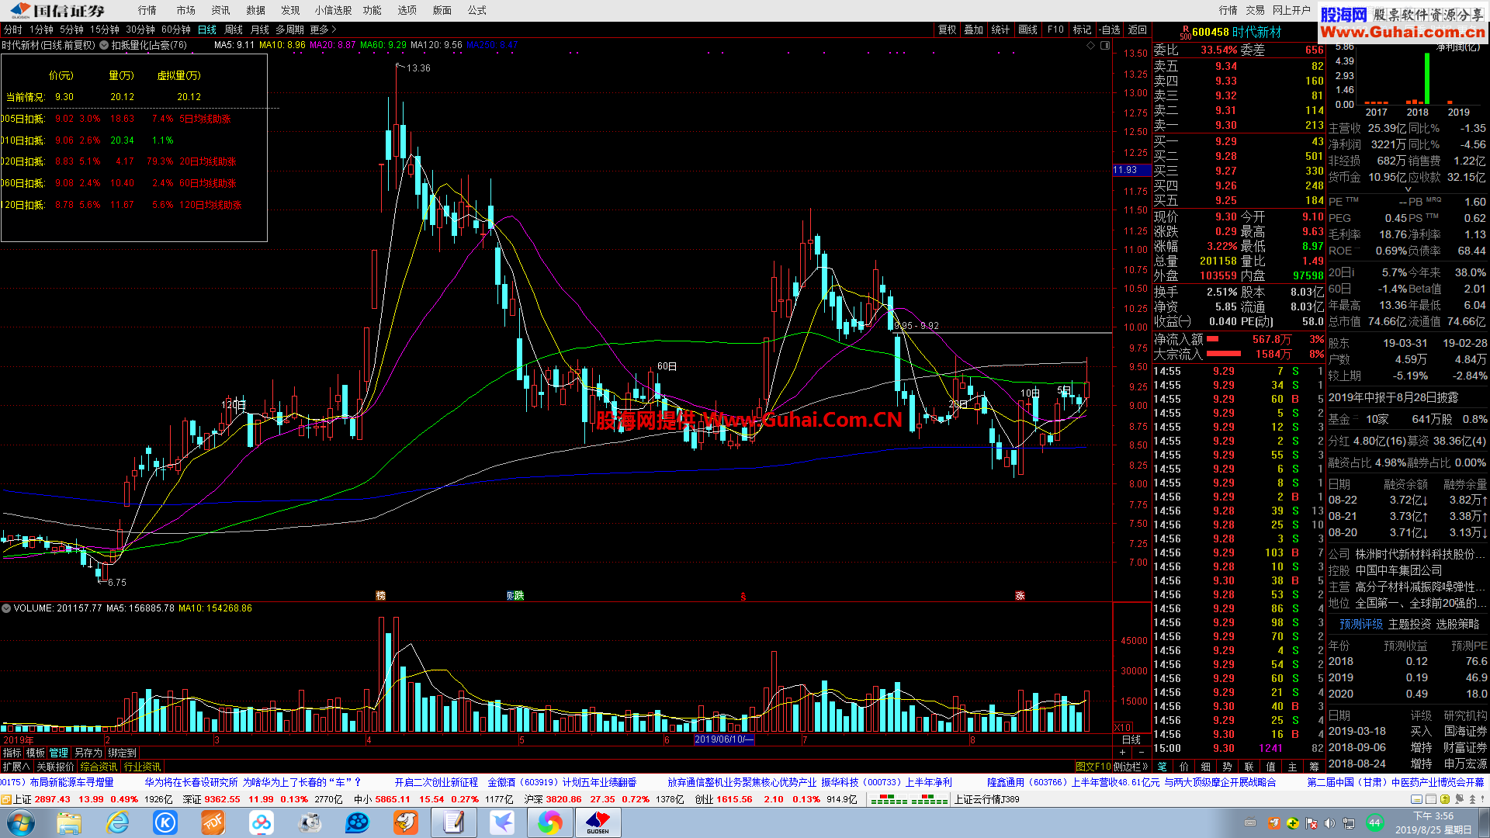Collapse the VOLUME indicator toggle icon
This screenshot has width=1490, height=838.
coord(6,608)
